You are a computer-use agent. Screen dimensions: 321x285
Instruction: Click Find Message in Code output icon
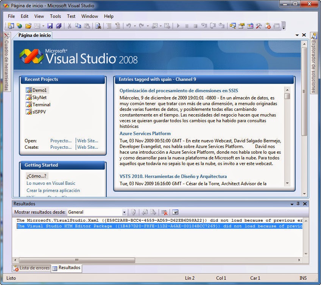click(134, 212)
